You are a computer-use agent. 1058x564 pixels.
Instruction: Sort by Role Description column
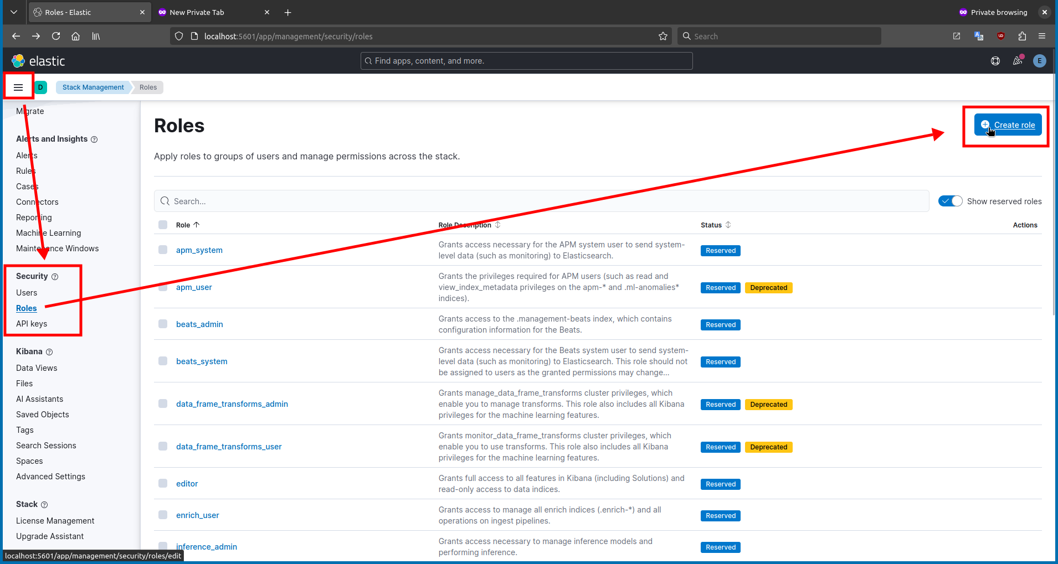point(469,225)
